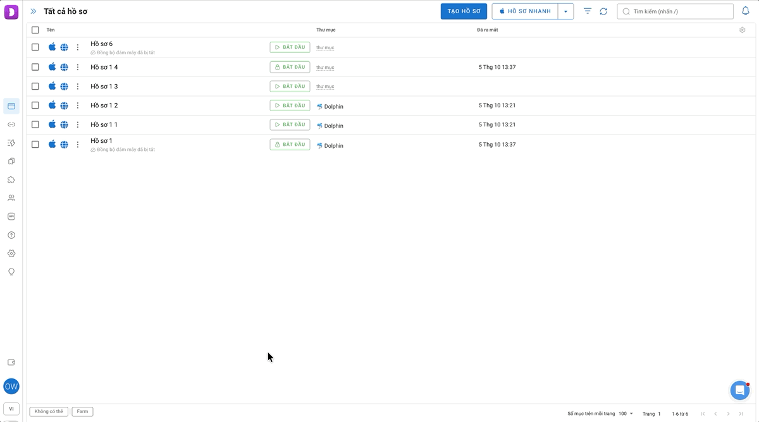Tick the select-all checkbox in the table header
This screenshot has width=759, height=422.
35,30
